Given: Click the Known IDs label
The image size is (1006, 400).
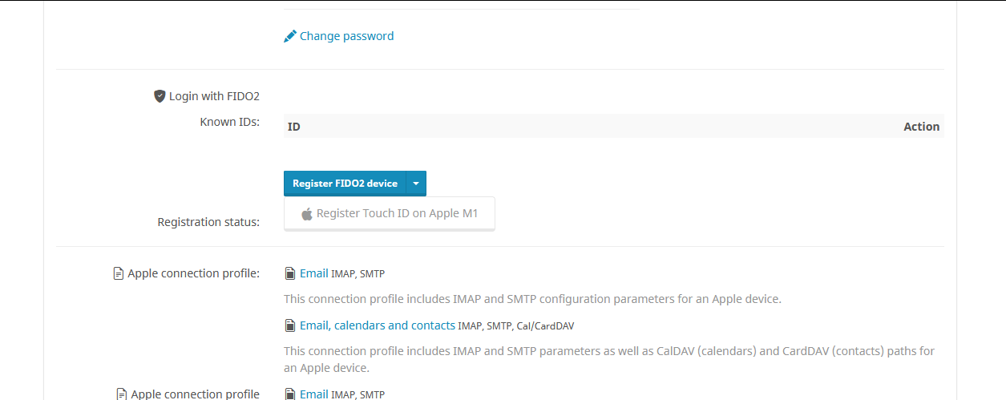Looking at the screenshot, I should (230, 122).
